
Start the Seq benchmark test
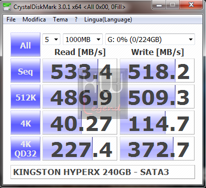click(25, 70)
